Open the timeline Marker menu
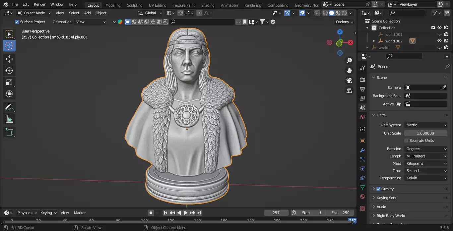The width and height of the screenshot is (453, 231). click(80, 213)
